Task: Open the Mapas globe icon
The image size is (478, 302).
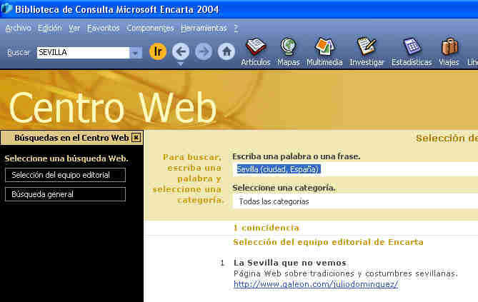Action: pyautogui.click(x=289, y=47)
